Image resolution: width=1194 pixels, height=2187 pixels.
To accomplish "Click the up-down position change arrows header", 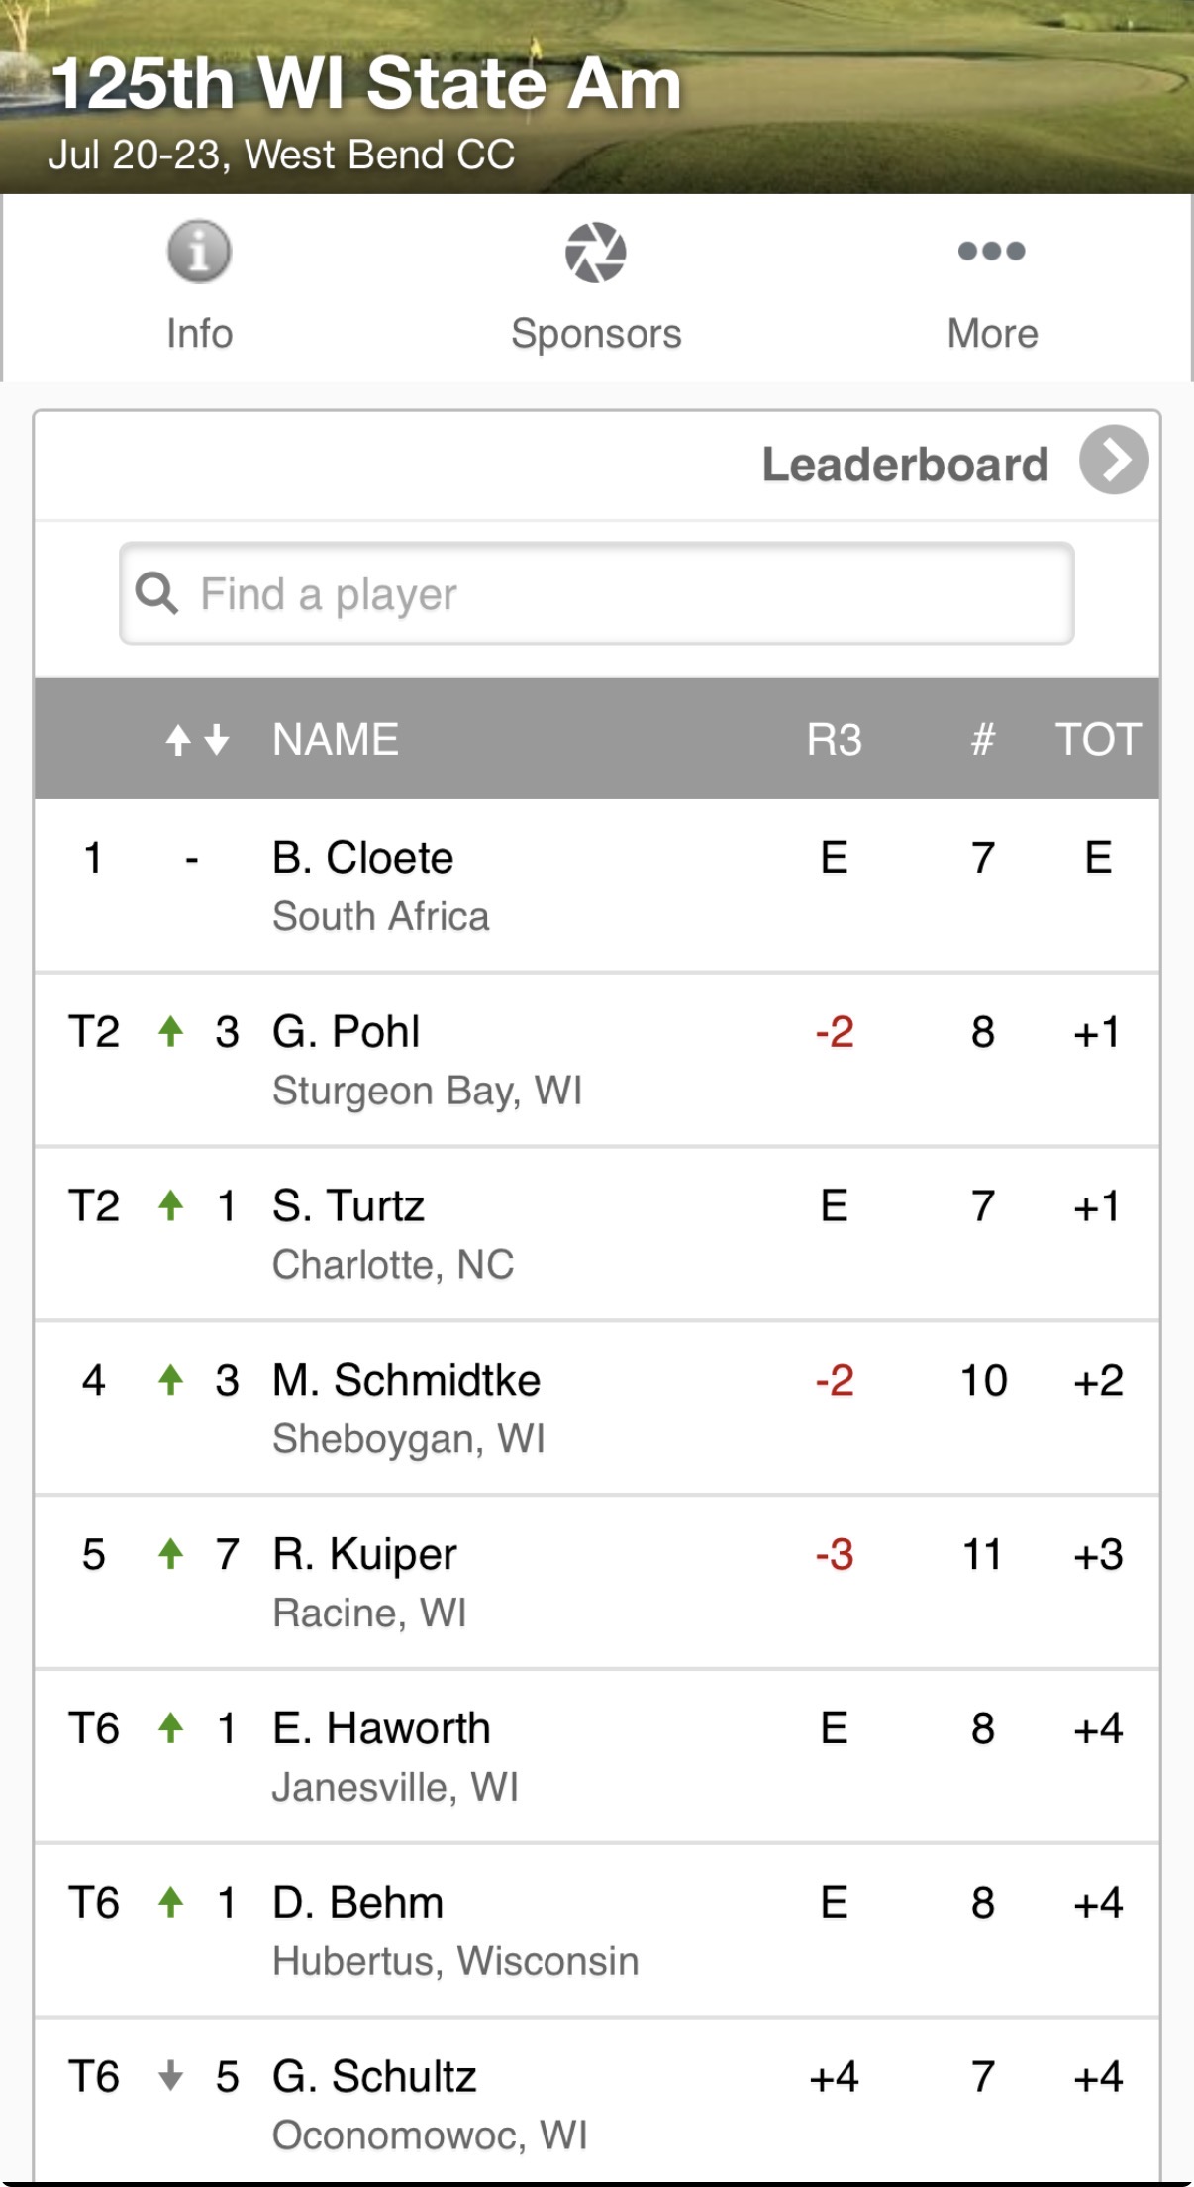I will coord(197,739).
